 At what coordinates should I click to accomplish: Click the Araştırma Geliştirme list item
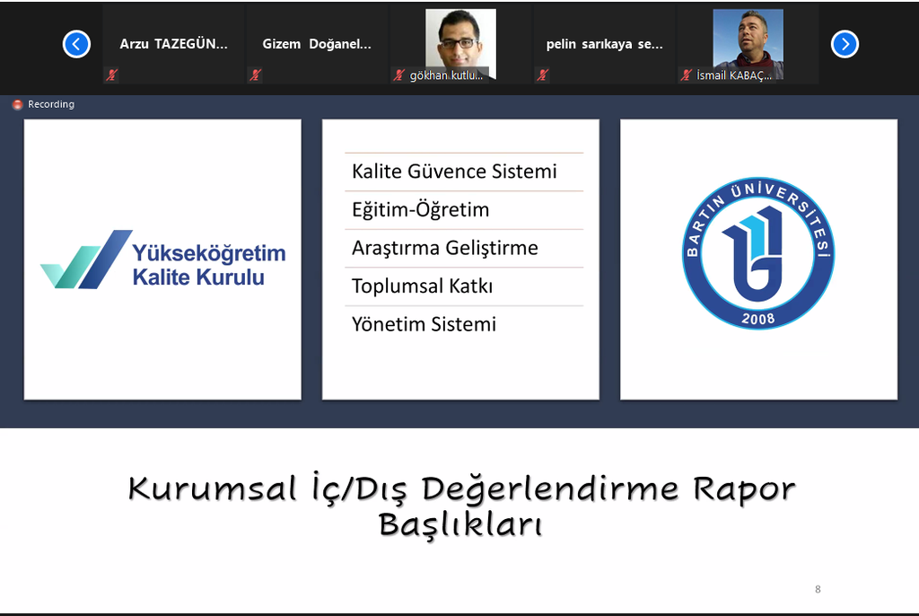tap(444, 248)
